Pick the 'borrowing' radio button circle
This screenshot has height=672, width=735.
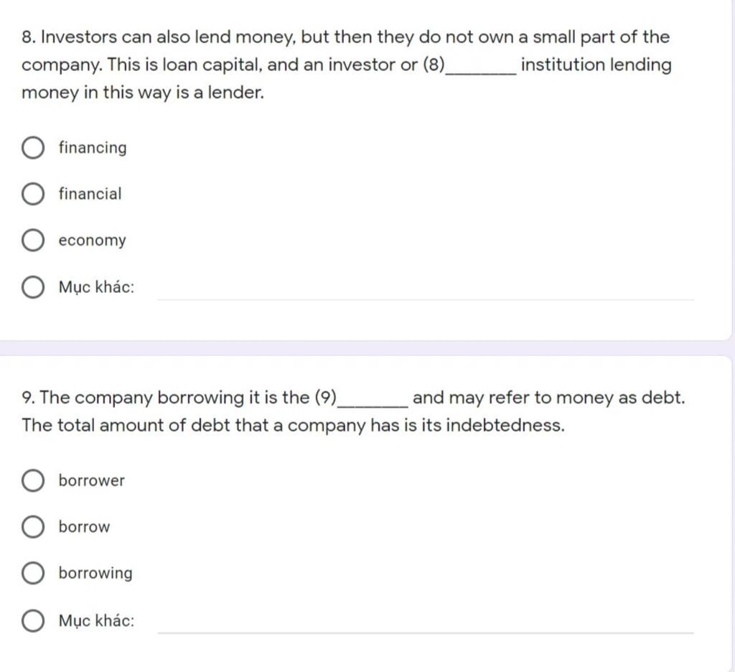pos(33,573)
